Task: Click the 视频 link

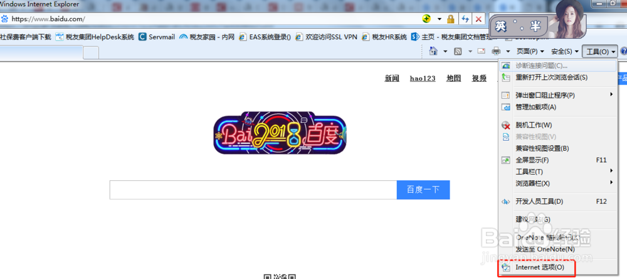Action: pyautogui.click(x=479, y=78)
